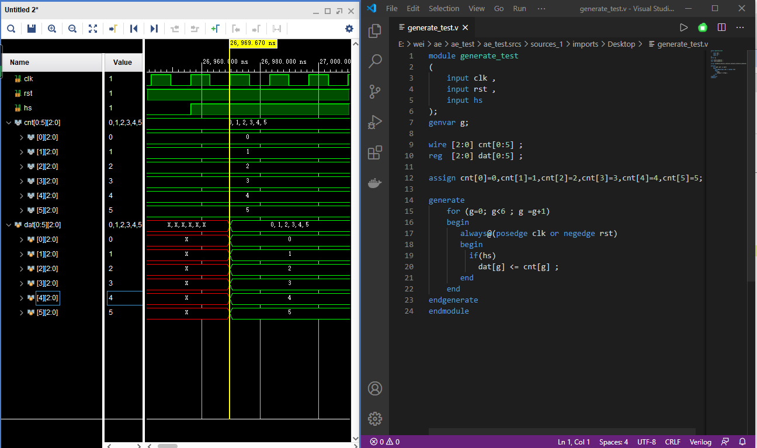
Task: Expand the cnt [1][2:0] signal
Action: click(x=22, y=152)
